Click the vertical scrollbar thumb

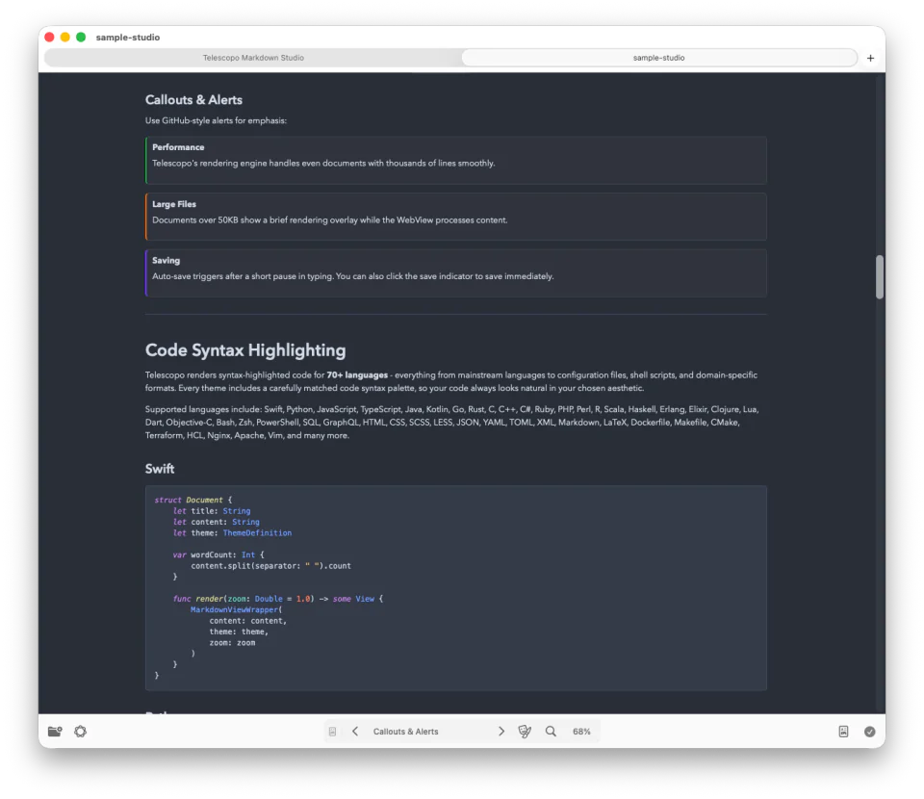(879, 277)
